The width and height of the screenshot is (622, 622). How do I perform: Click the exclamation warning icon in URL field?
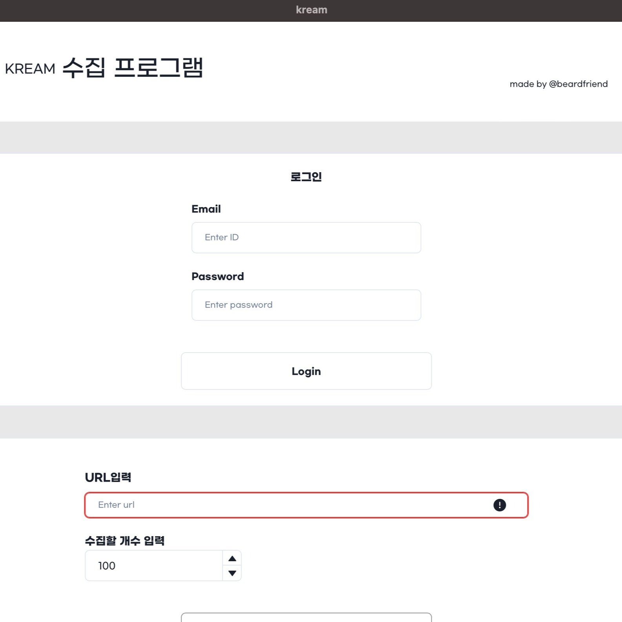pos(500,505)
